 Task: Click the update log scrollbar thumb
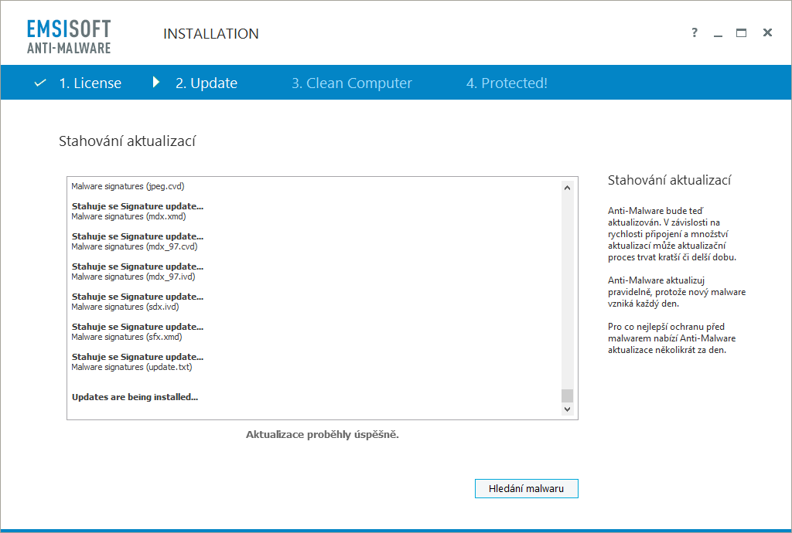pyautogui.click(x=567, y=396)
